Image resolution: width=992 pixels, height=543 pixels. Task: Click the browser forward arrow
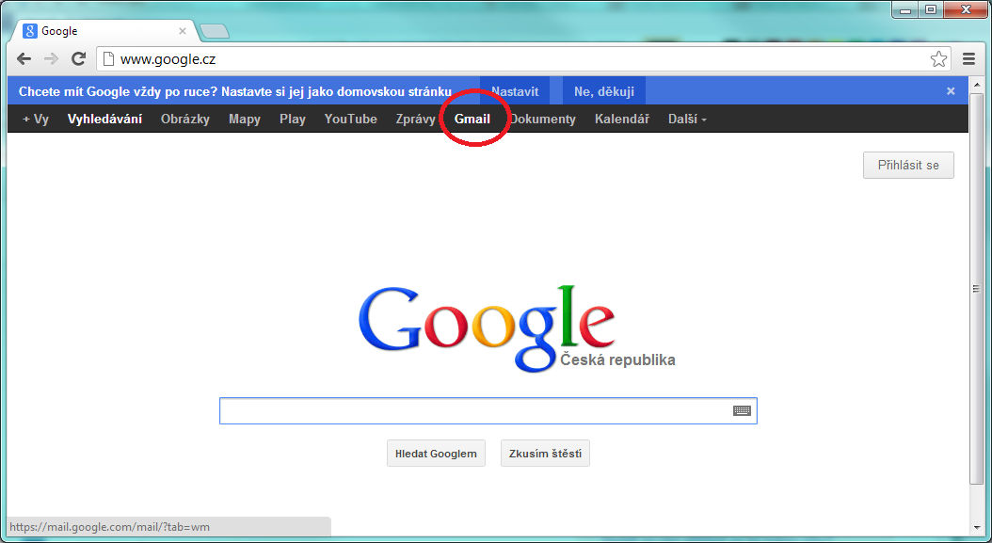51,59
